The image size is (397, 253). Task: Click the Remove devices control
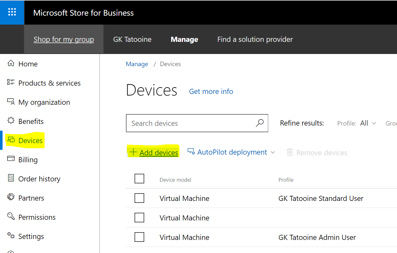[317, 152]
